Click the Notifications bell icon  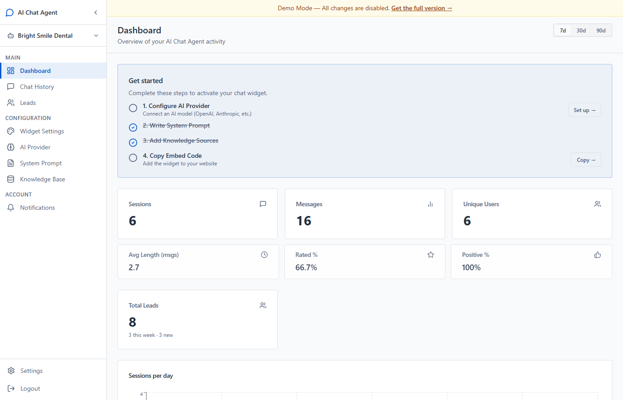[x=11, y=208]
